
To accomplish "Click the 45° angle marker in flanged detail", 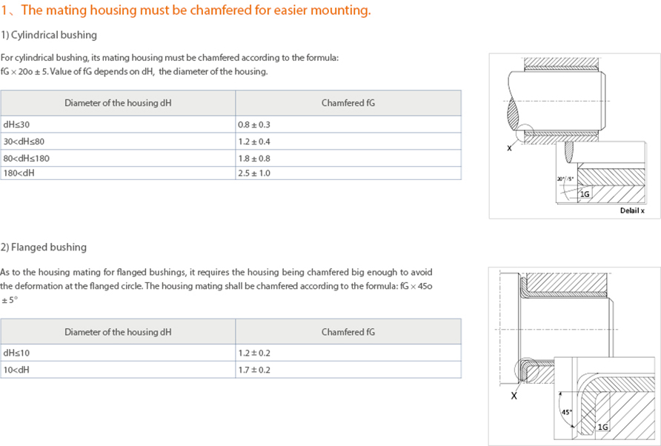I will click(567, 412).
